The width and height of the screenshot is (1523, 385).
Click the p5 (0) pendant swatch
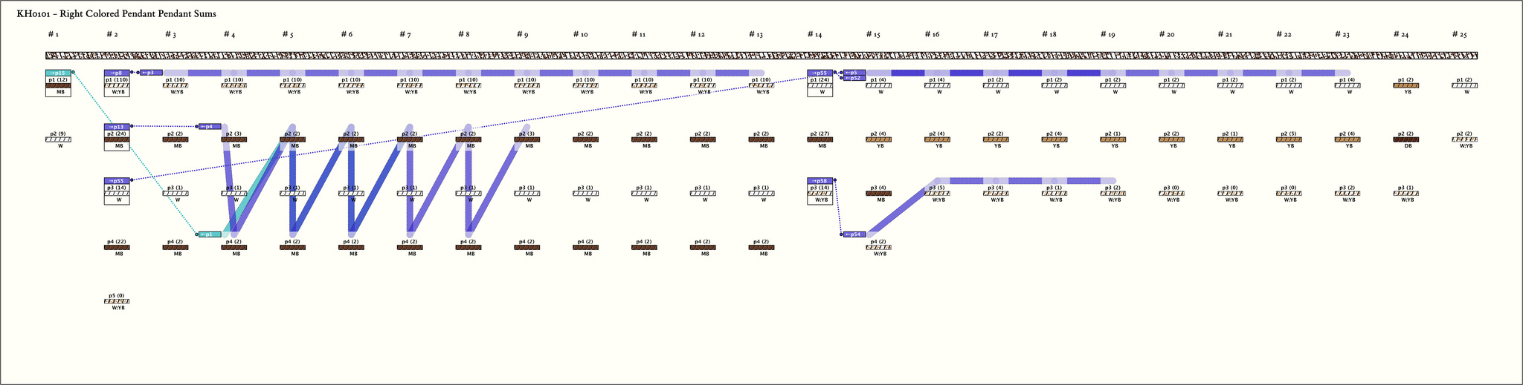117,301
